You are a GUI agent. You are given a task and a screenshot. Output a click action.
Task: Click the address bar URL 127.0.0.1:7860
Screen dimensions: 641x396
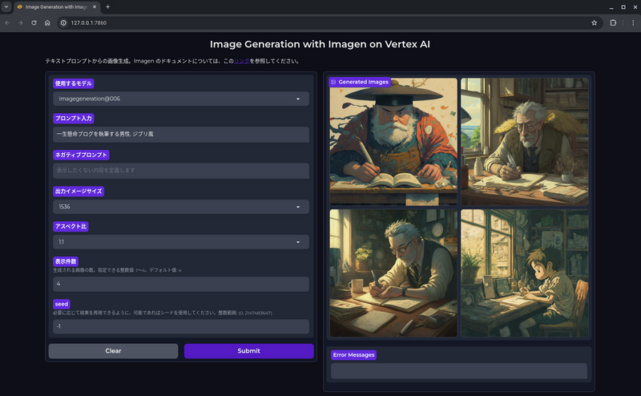(89, 23)
